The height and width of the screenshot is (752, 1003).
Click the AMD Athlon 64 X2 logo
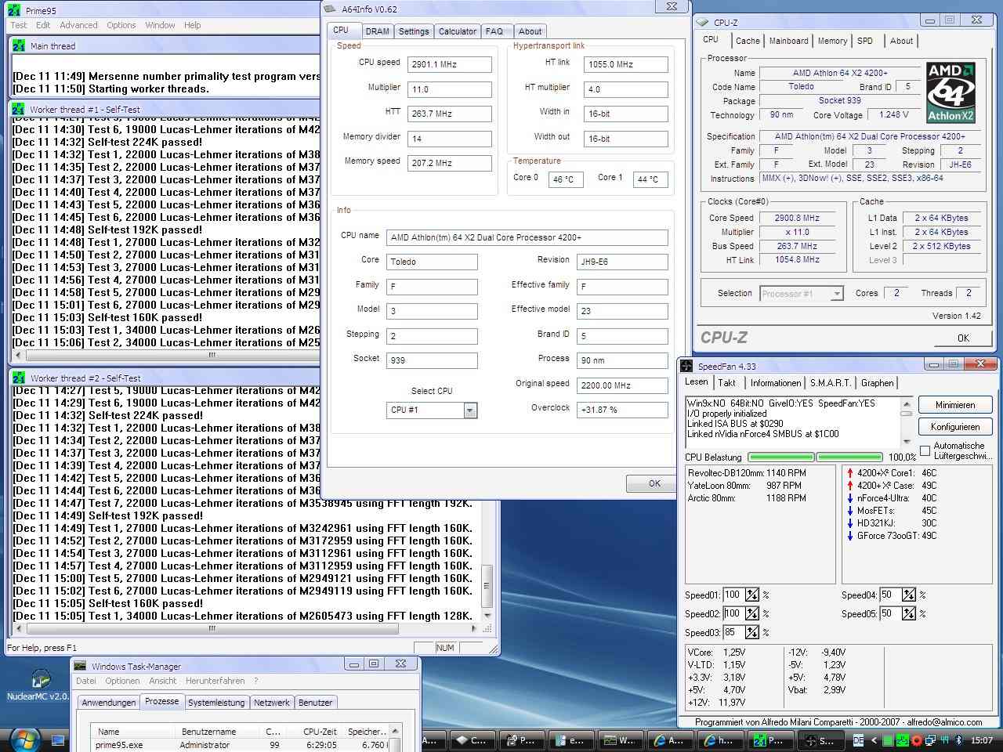coord(950,93)
